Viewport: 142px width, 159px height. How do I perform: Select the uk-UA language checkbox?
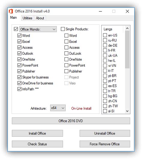[x=105, y=55]
